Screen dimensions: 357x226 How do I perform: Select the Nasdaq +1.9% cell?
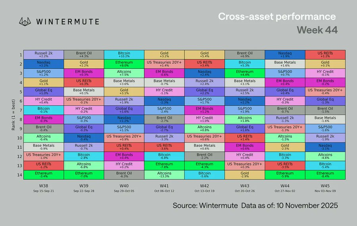pyautogui.click(x=285, y=54)
